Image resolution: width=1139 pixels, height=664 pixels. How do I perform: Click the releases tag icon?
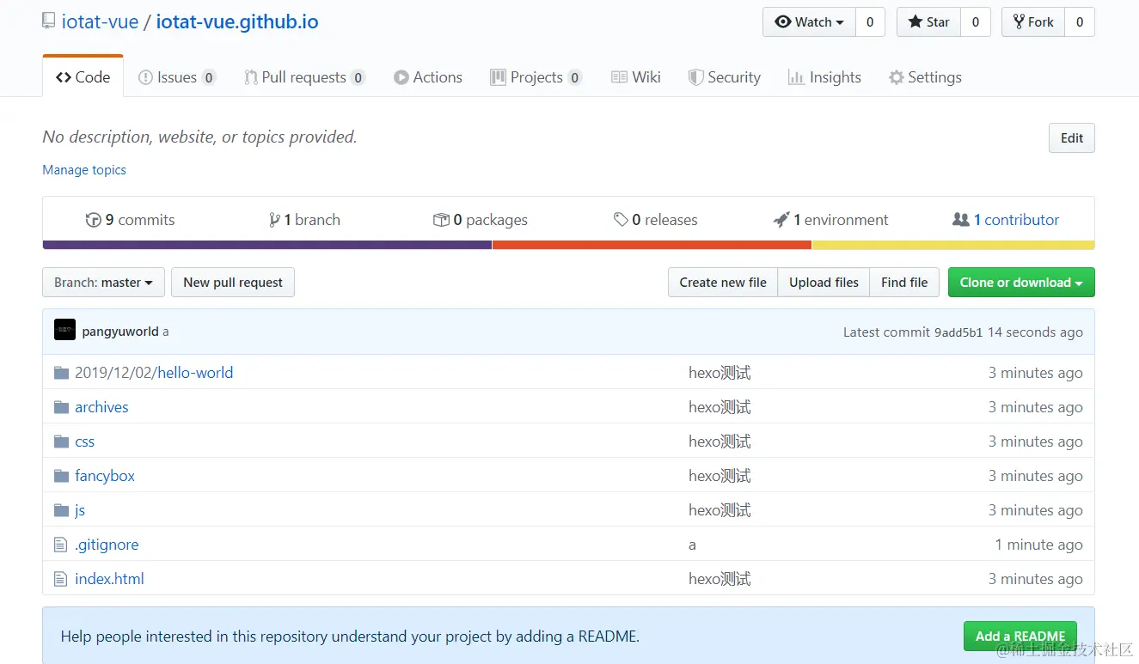[621, 220]
